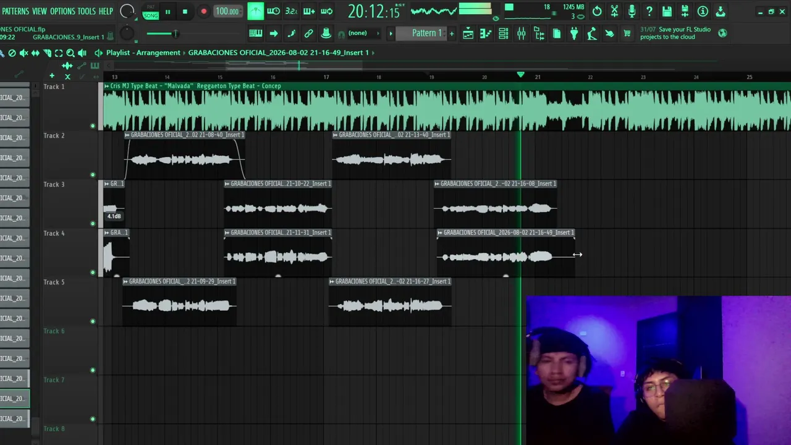Open the TOOLS menu
Image resolution: width=791 pixels, height=445 pixels.
(x=87, y=11)
